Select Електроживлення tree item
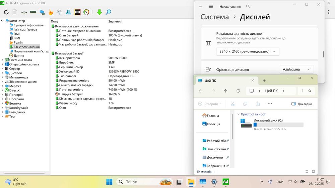The image size is (335, 188). click(x=27, y=47)
